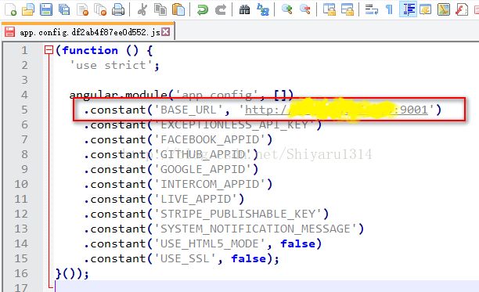Toggle synchronized horizontal scrolling

coord(347,9)
